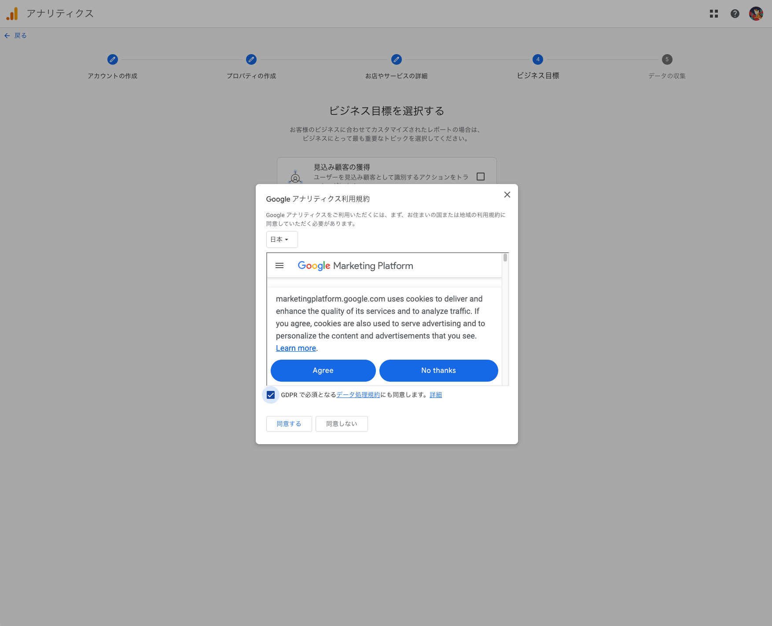Open the Google apps launcher grid
This screenshot has height=626, width=772.
pos(714,14)
